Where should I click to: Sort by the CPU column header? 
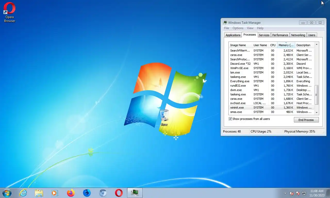click(273, 45)
